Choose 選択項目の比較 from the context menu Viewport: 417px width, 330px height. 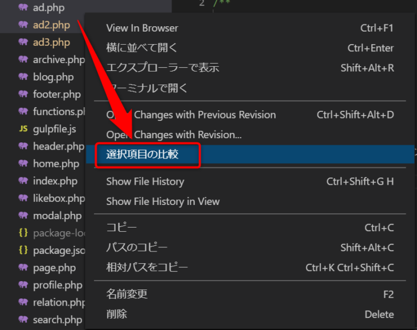click(142, 155)
